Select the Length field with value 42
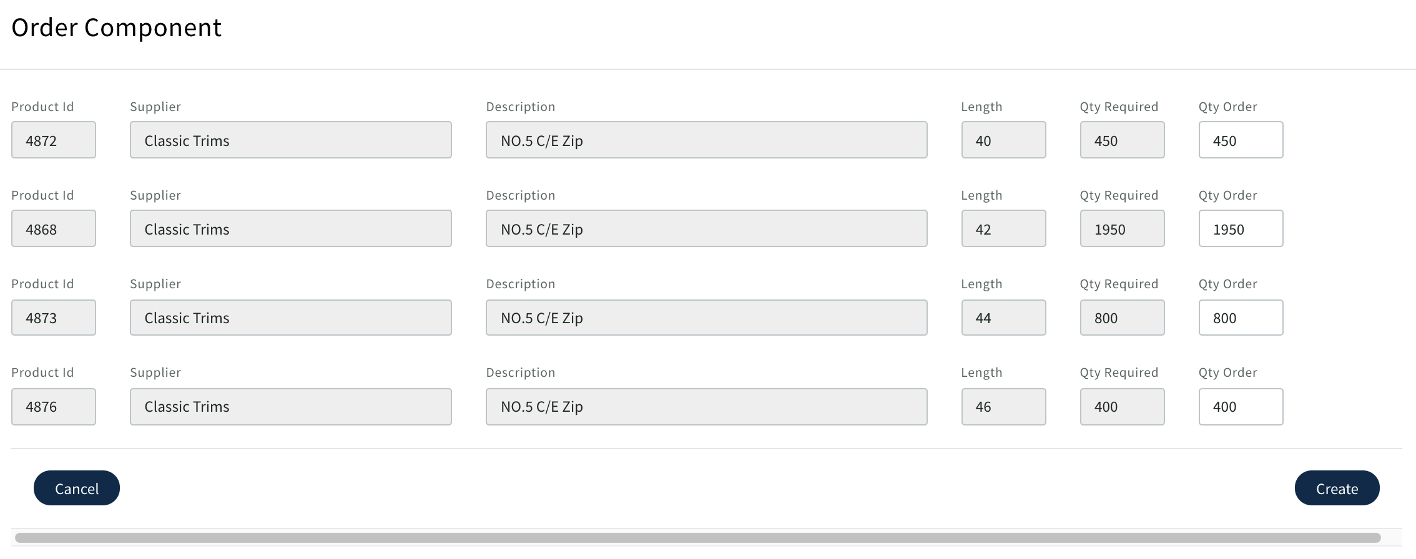1416x559 pixels. (1003, 228)
